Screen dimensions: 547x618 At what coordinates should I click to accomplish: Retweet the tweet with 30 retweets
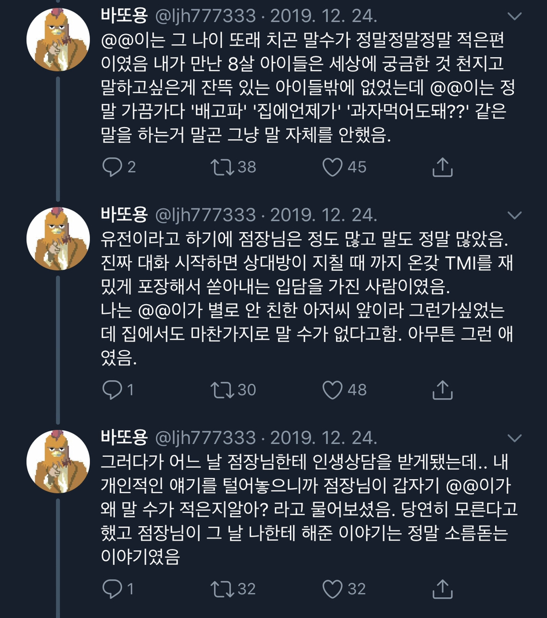[222, 390]
